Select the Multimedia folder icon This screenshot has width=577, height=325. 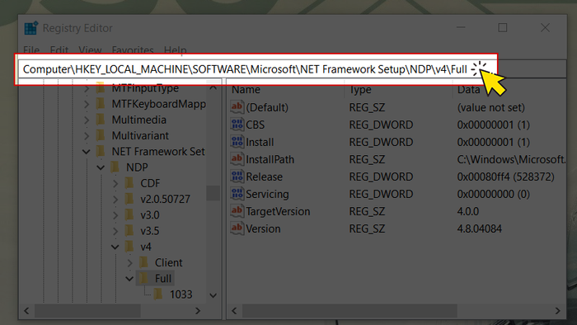100,120
